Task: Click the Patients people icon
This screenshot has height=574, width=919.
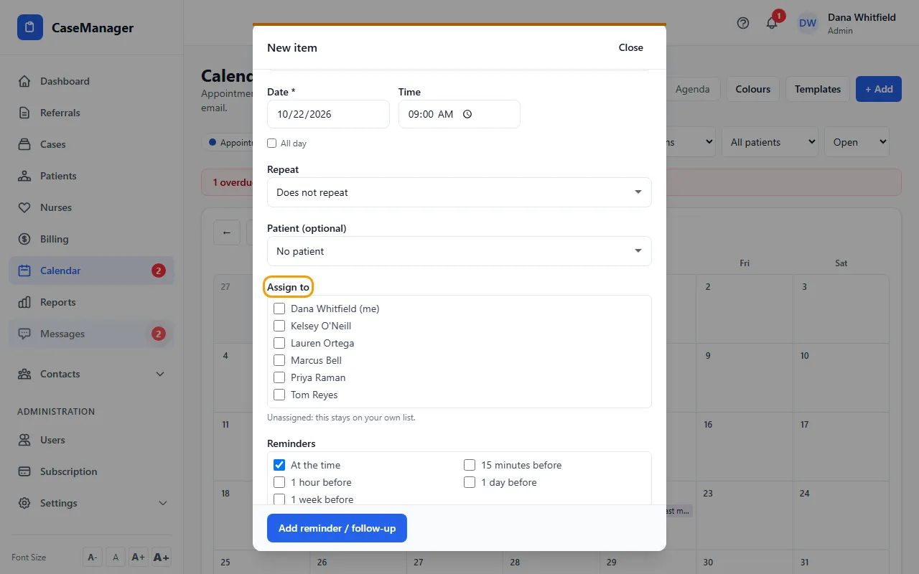Action: (x=24, y=176)
